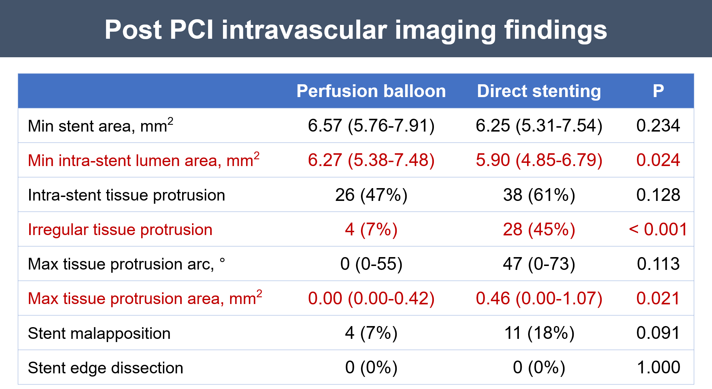Click the bottom-most empty table row
The height and width of the screenshot is (389, 712).
356,367
